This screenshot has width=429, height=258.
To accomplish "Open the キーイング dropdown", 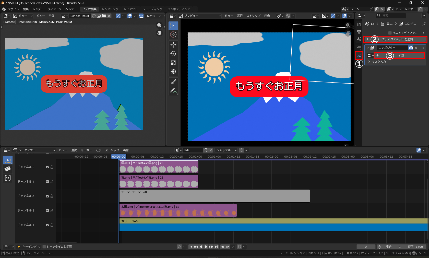I will [29, 247].
